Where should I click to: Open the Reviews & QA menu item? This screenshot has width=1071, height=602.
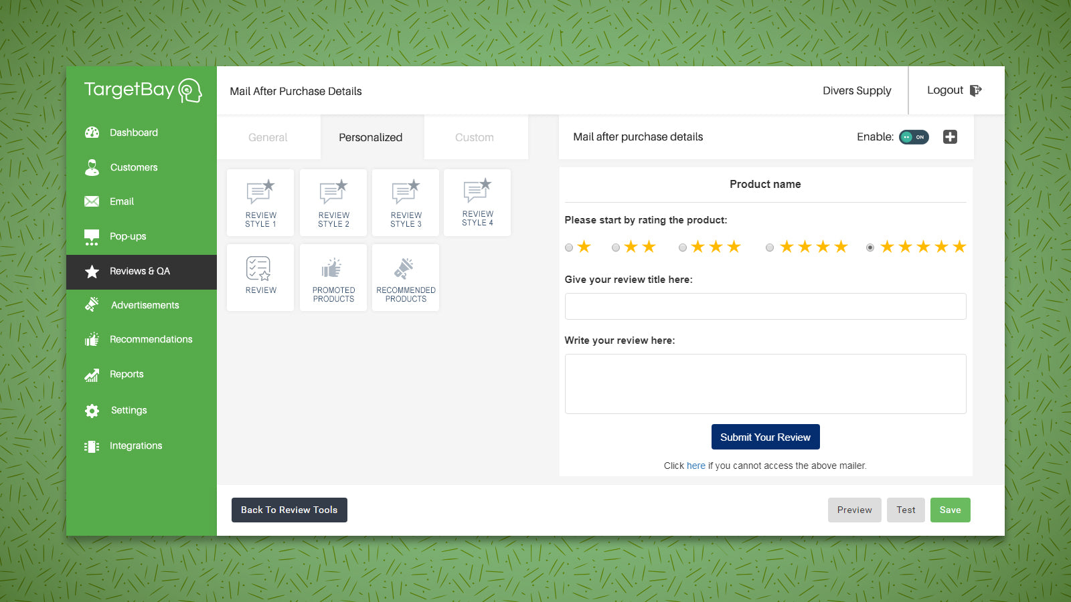click(x=141, y=272)
